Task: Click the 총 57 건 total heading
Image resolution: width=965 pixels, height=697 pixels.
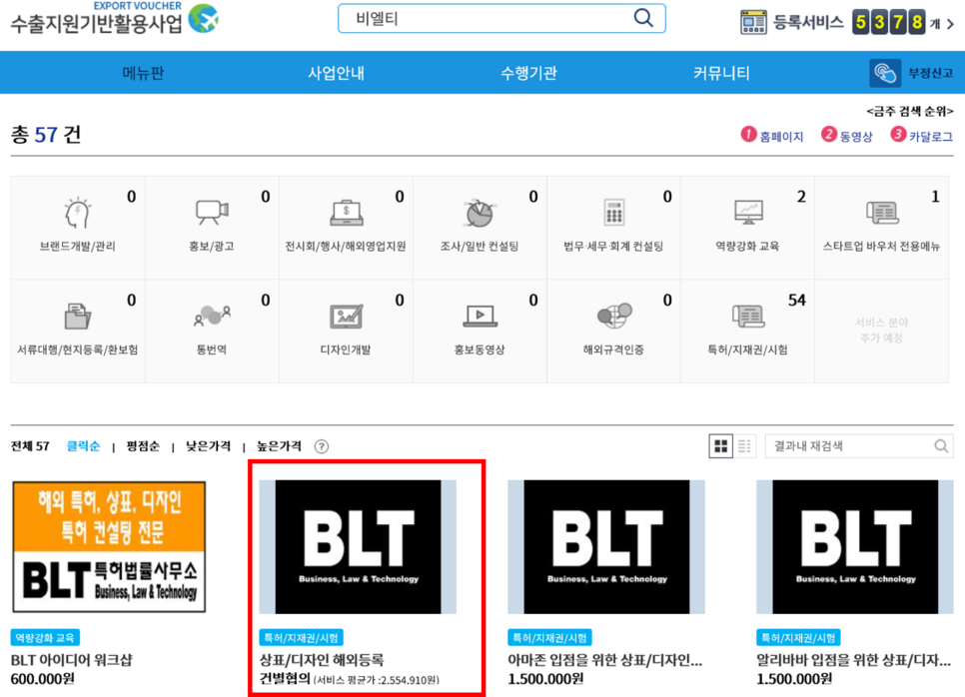Action: [46, 134]
